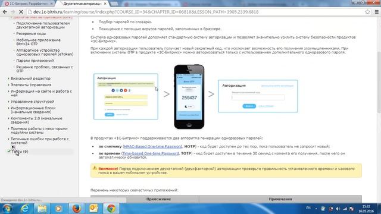Select the Двухэтапная авторизация tab
Screen dimensions: 381x214
coord(82,4)
